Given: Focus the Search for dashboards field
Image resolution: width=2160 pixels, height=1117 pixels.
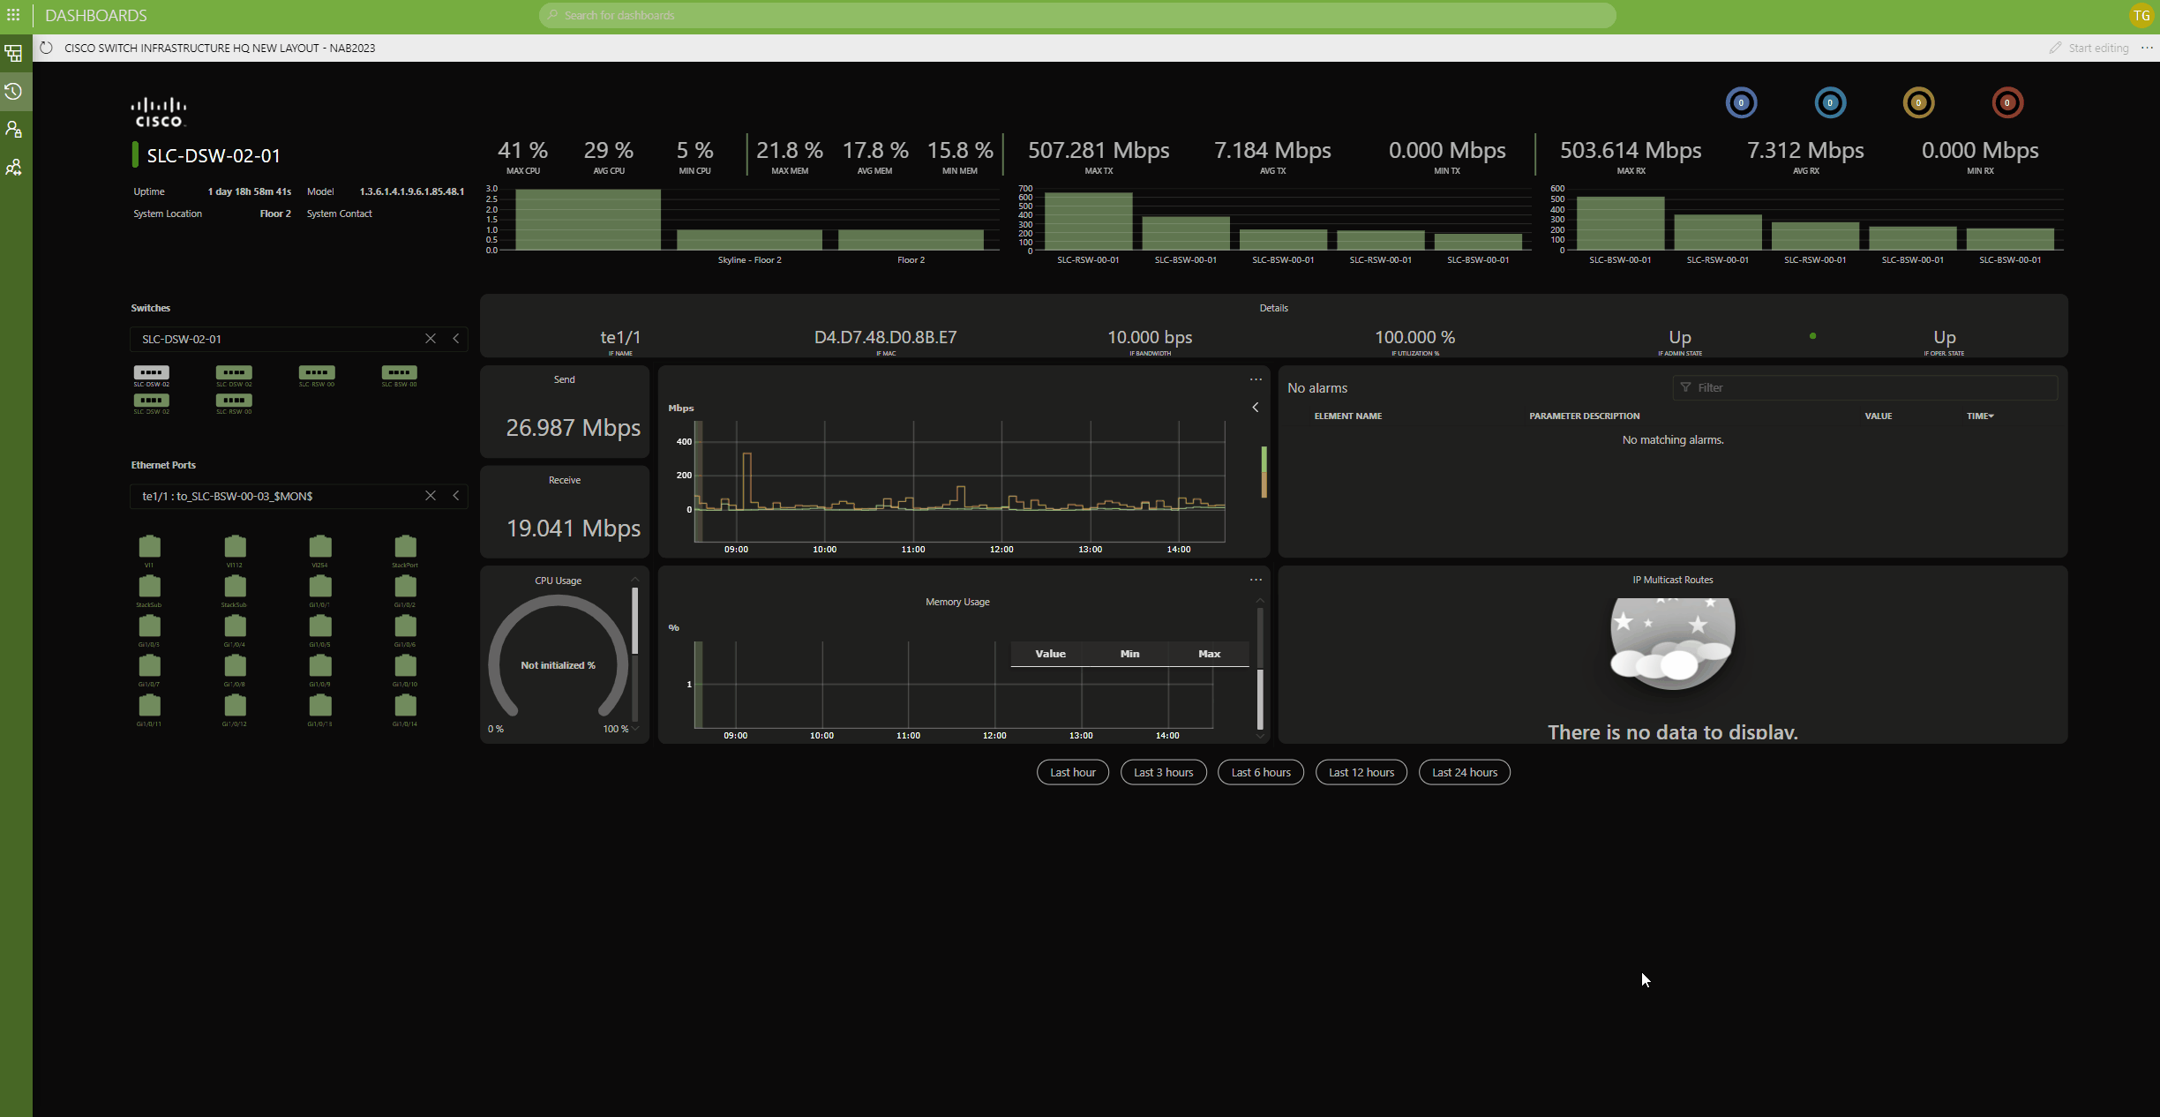Looking at the screenshot, I should pyautogui.click(x=1077, y=15).
